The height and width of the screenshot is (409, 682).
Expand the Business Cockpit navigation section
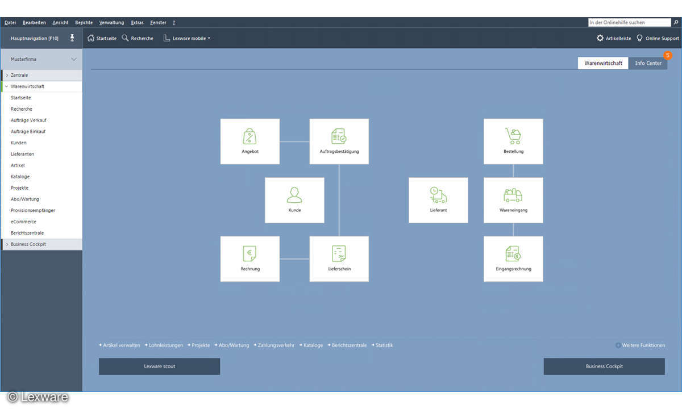coord(7,244)
